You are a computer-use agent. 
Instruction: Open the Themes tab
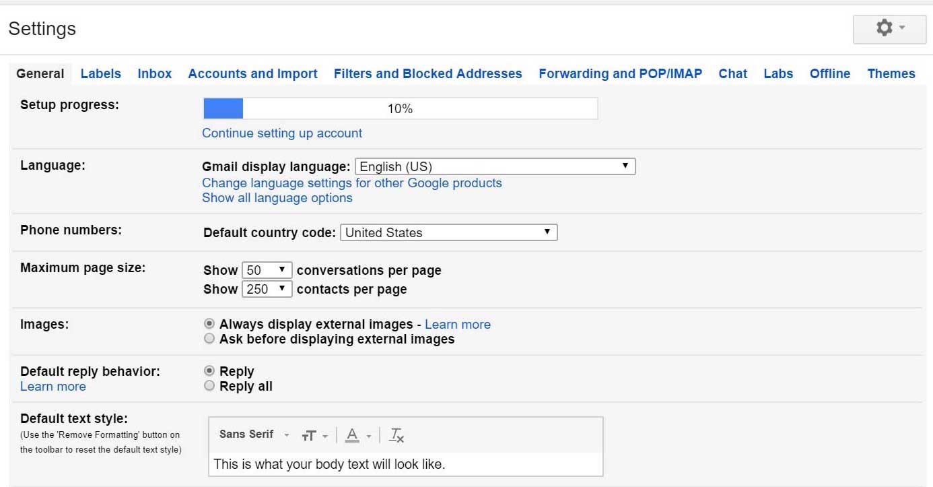pyautogui.click(x=891, y=73)
